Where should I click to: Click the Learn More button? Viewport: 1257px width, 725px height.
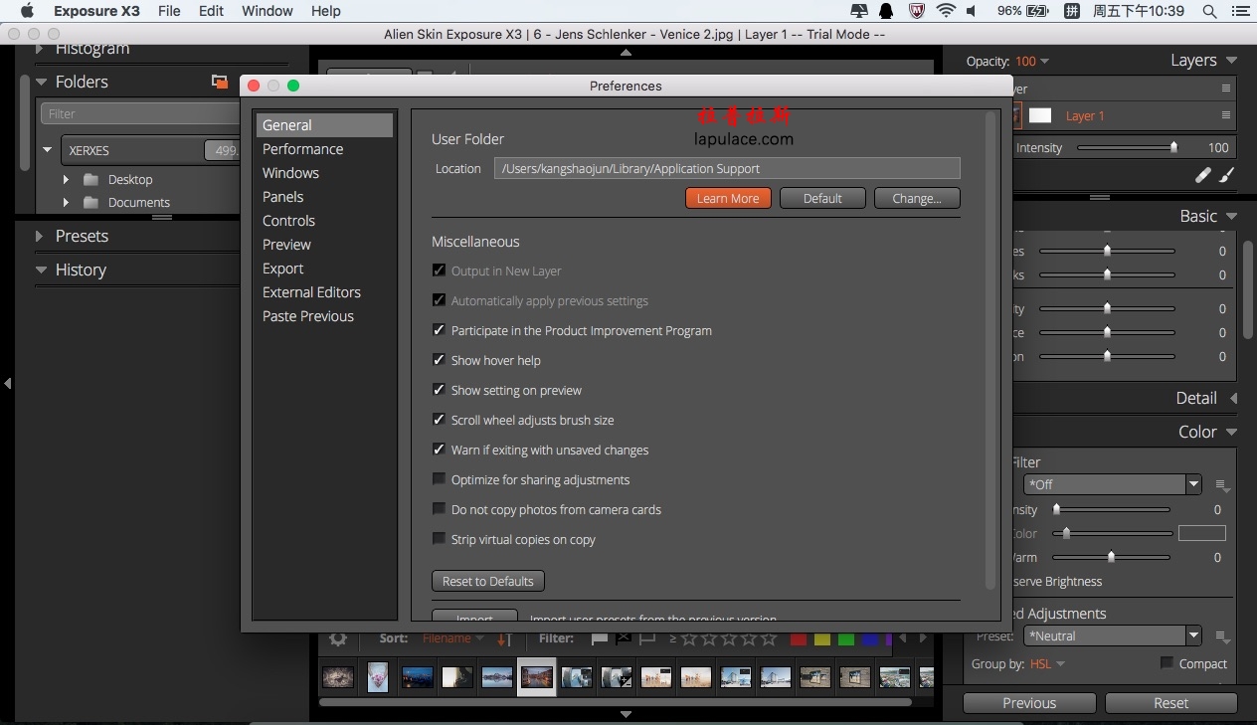[x=728, y=198]
